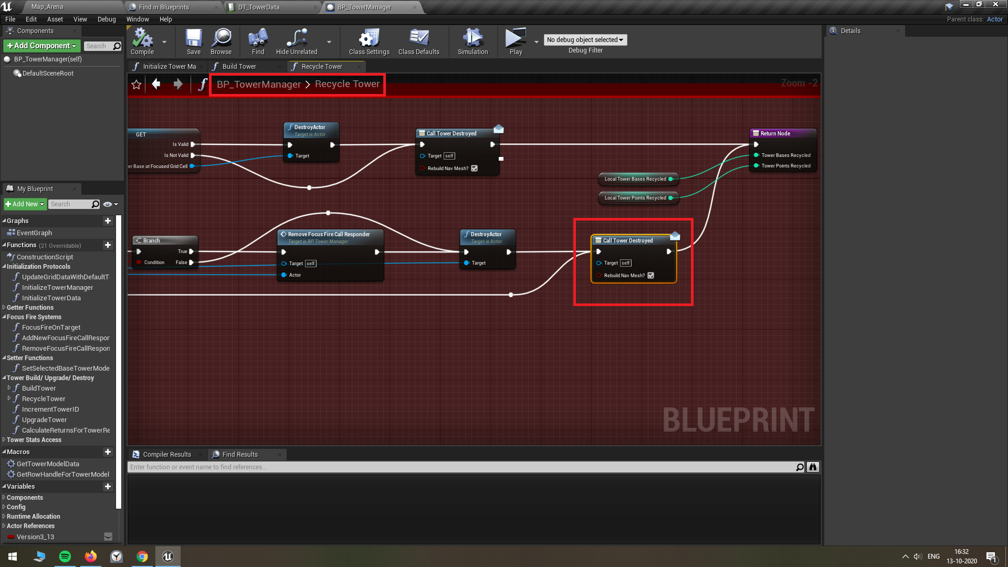The height and width of the screenshot is (567, 1008).
Task: Expand the Getter Functions category
Action: pos(30,308)
